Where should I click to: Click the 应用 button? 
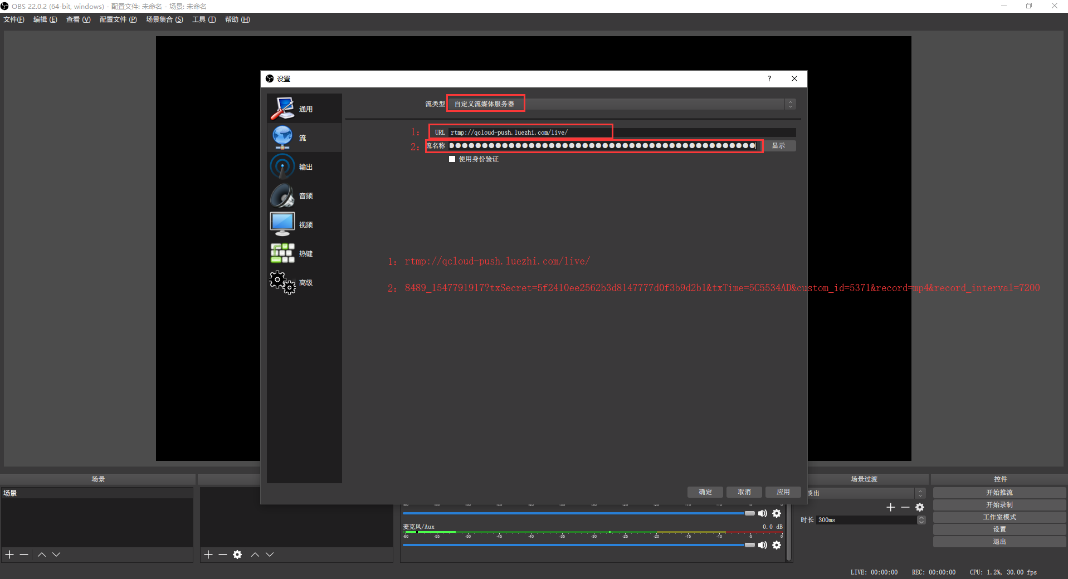point(783,492)
